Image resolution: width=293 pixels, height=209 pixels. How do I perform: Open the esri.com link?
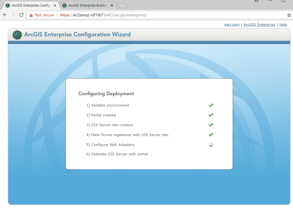232,25
